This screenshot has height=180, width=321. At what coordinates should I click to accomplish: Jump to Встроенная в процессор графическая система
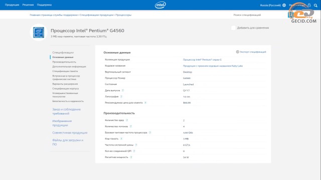click(x=66, y=77)
